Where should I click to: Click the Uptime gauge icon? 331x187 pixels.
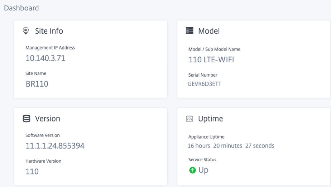click(190, 119)
